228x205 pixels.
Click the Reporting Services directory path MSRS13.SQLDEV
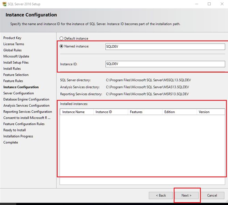147,94
